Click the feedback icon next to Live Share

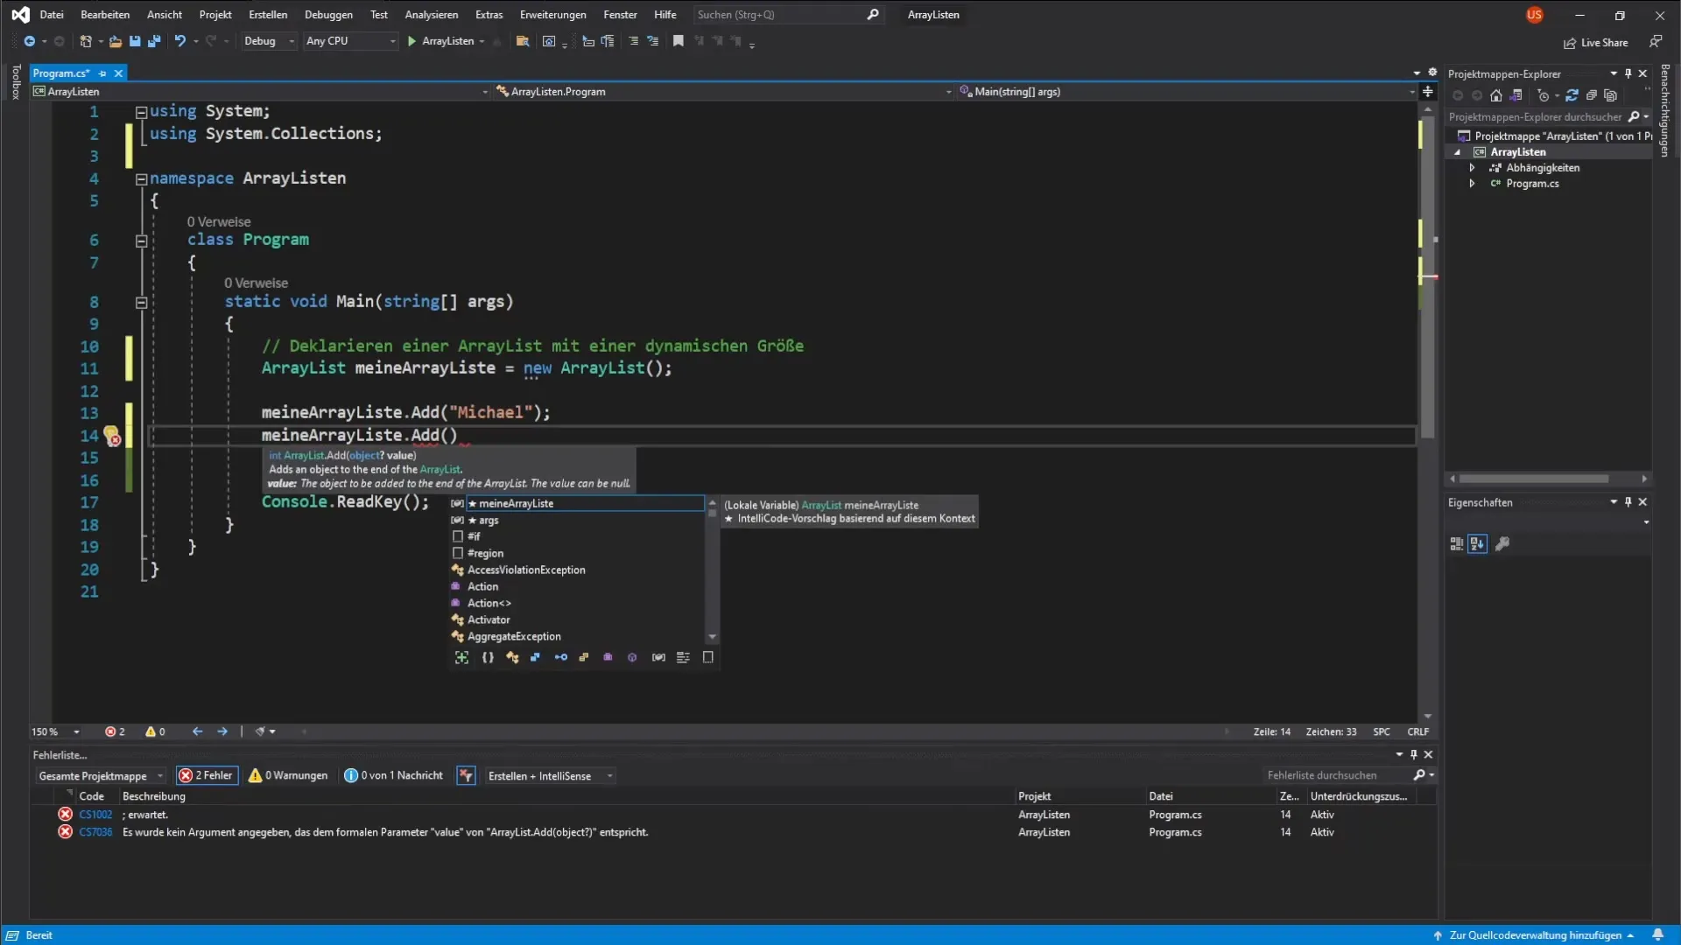(x=1655, y=42)
